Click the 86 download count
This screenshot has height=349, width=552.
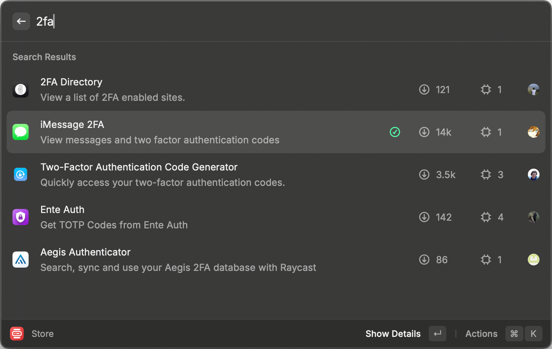pos(442,260)
